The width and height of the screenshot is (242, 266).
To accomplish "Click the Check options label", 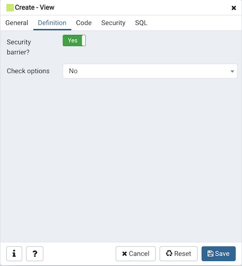I will pos(28,71).
